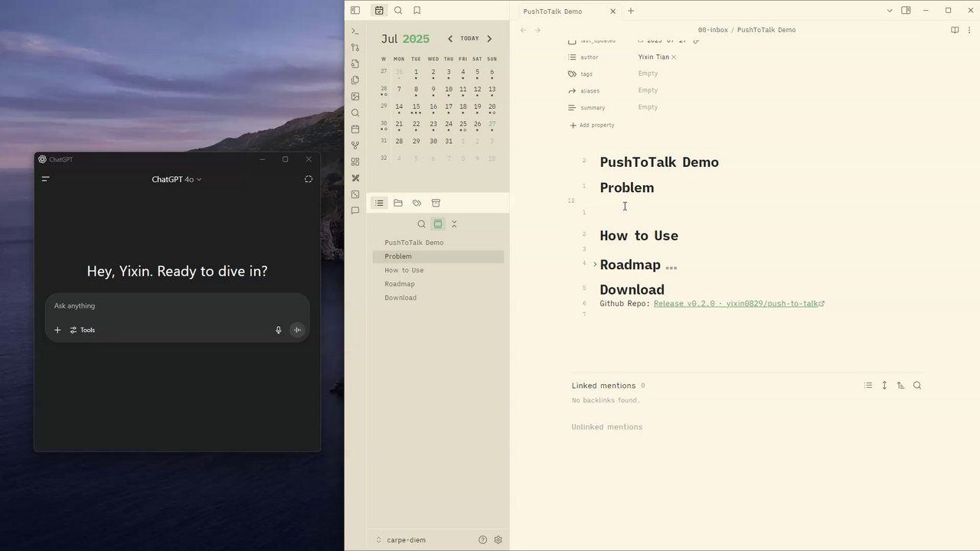Open carpe-diem vault switcher
Viewport: 980px width, 551px height.
point(401,540)
